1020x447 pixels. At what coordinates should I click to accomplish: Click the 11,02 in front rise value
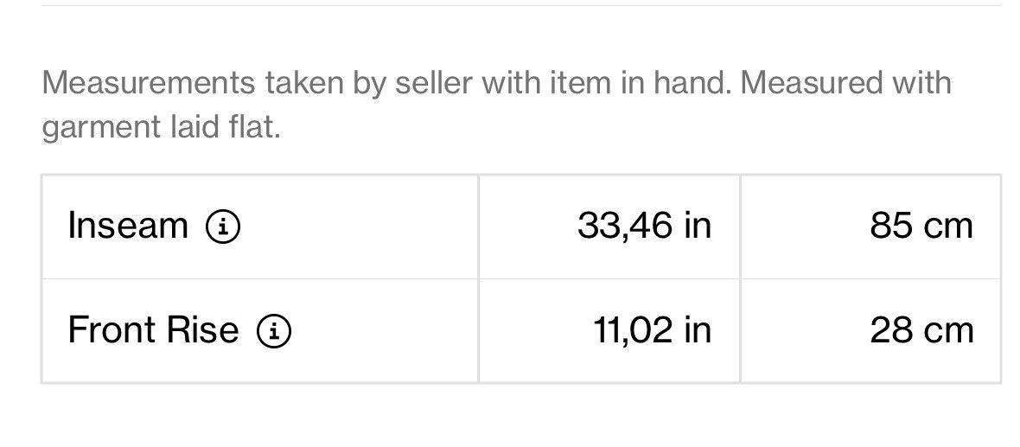coord(653,330)
